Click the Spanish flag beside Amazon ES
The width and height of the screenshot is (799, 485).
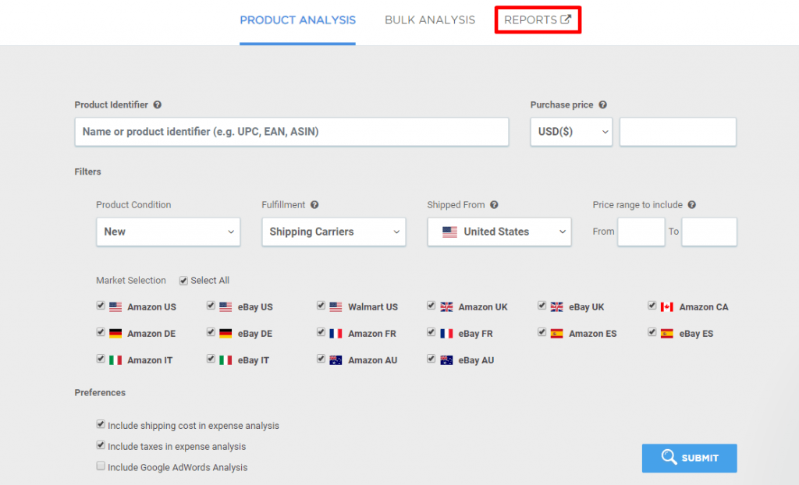(x=557, y=334)
